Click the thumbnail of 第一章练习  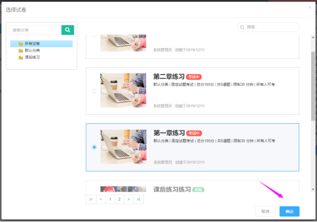click(123, 147)
